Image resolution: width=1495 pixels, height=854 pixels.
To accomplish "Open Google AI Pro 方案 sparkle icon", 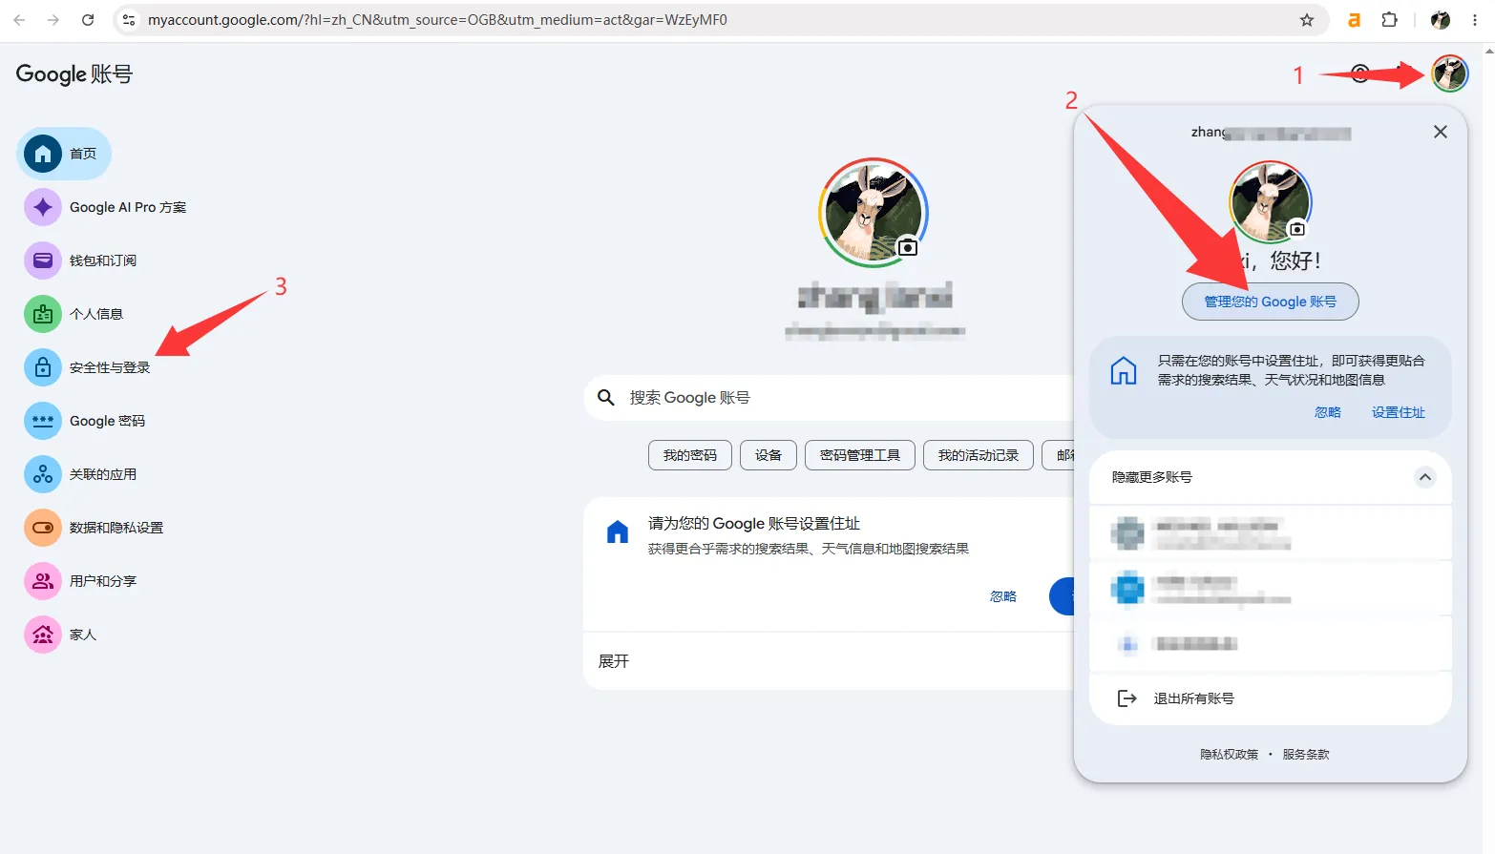I will point(43,207).
